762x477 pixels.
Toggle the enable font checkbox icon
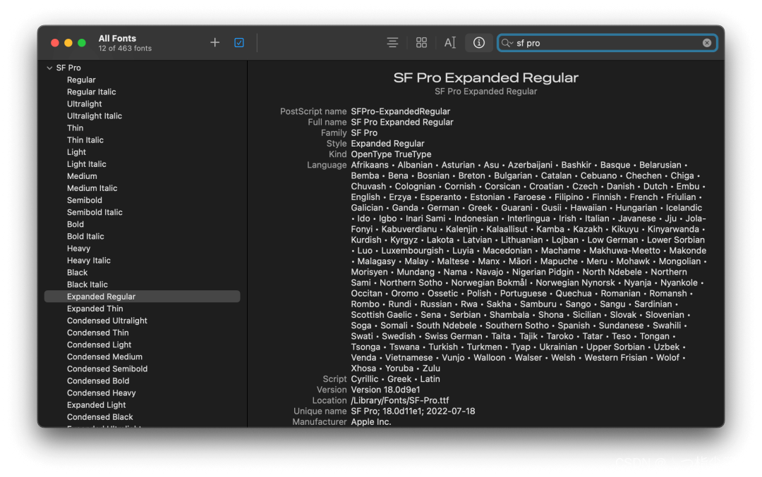pos(239,43)
